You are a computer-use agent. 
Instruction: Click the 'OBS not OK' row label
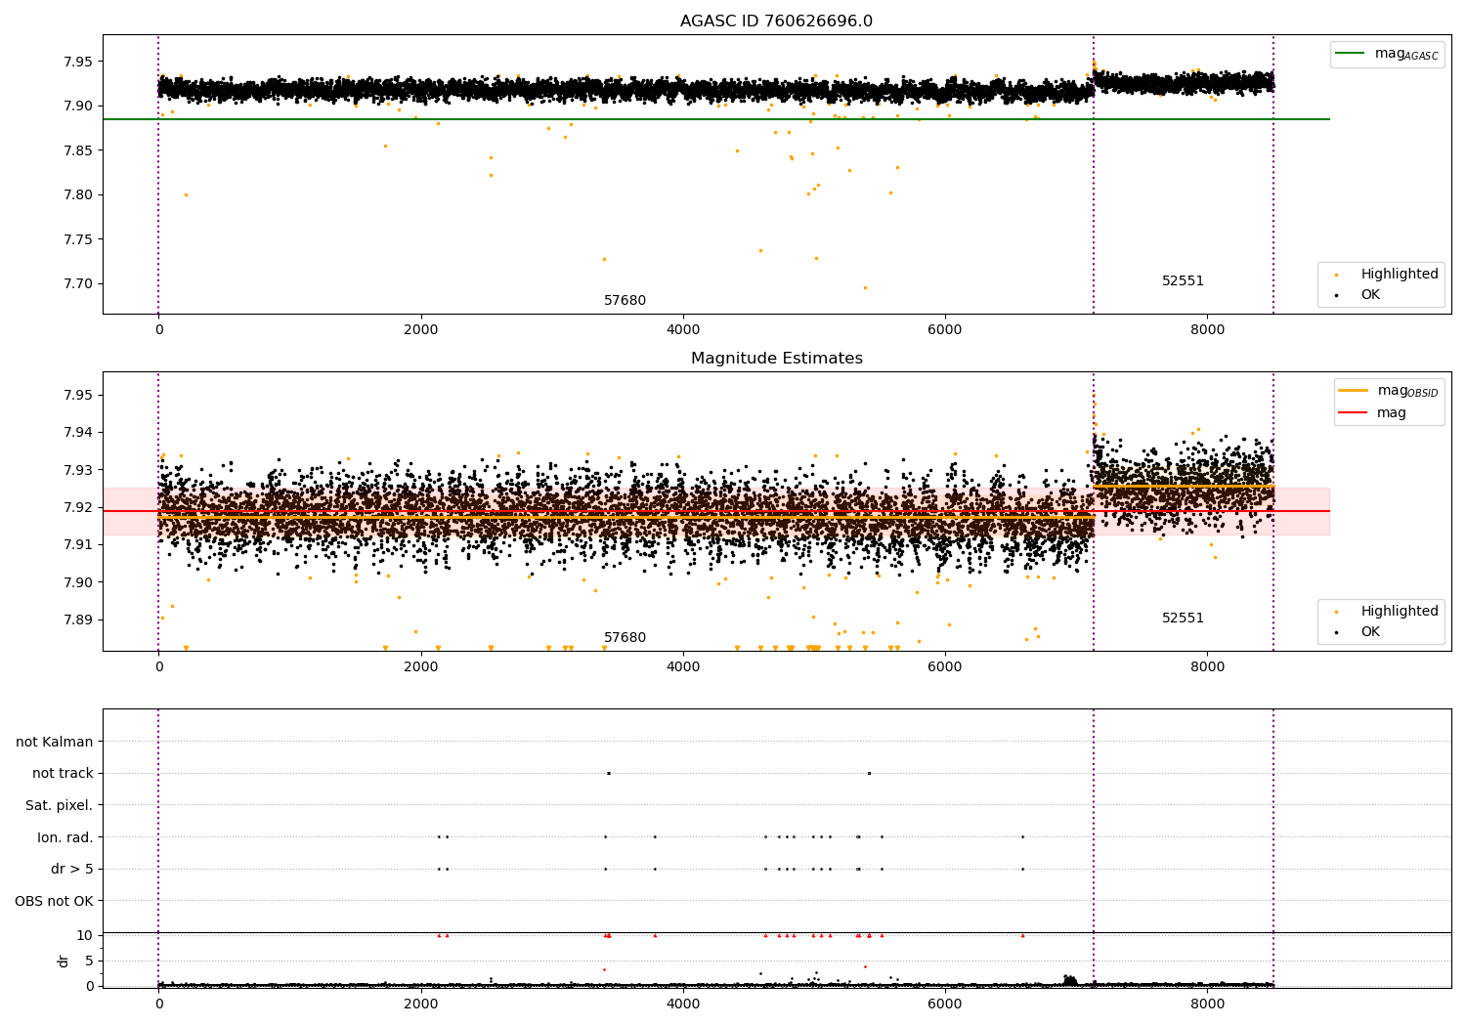(x=54, y=901)
